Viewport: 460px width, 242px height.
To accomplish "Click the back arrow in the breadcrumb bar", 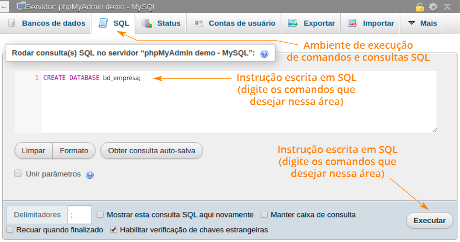I will click(4, 7).
